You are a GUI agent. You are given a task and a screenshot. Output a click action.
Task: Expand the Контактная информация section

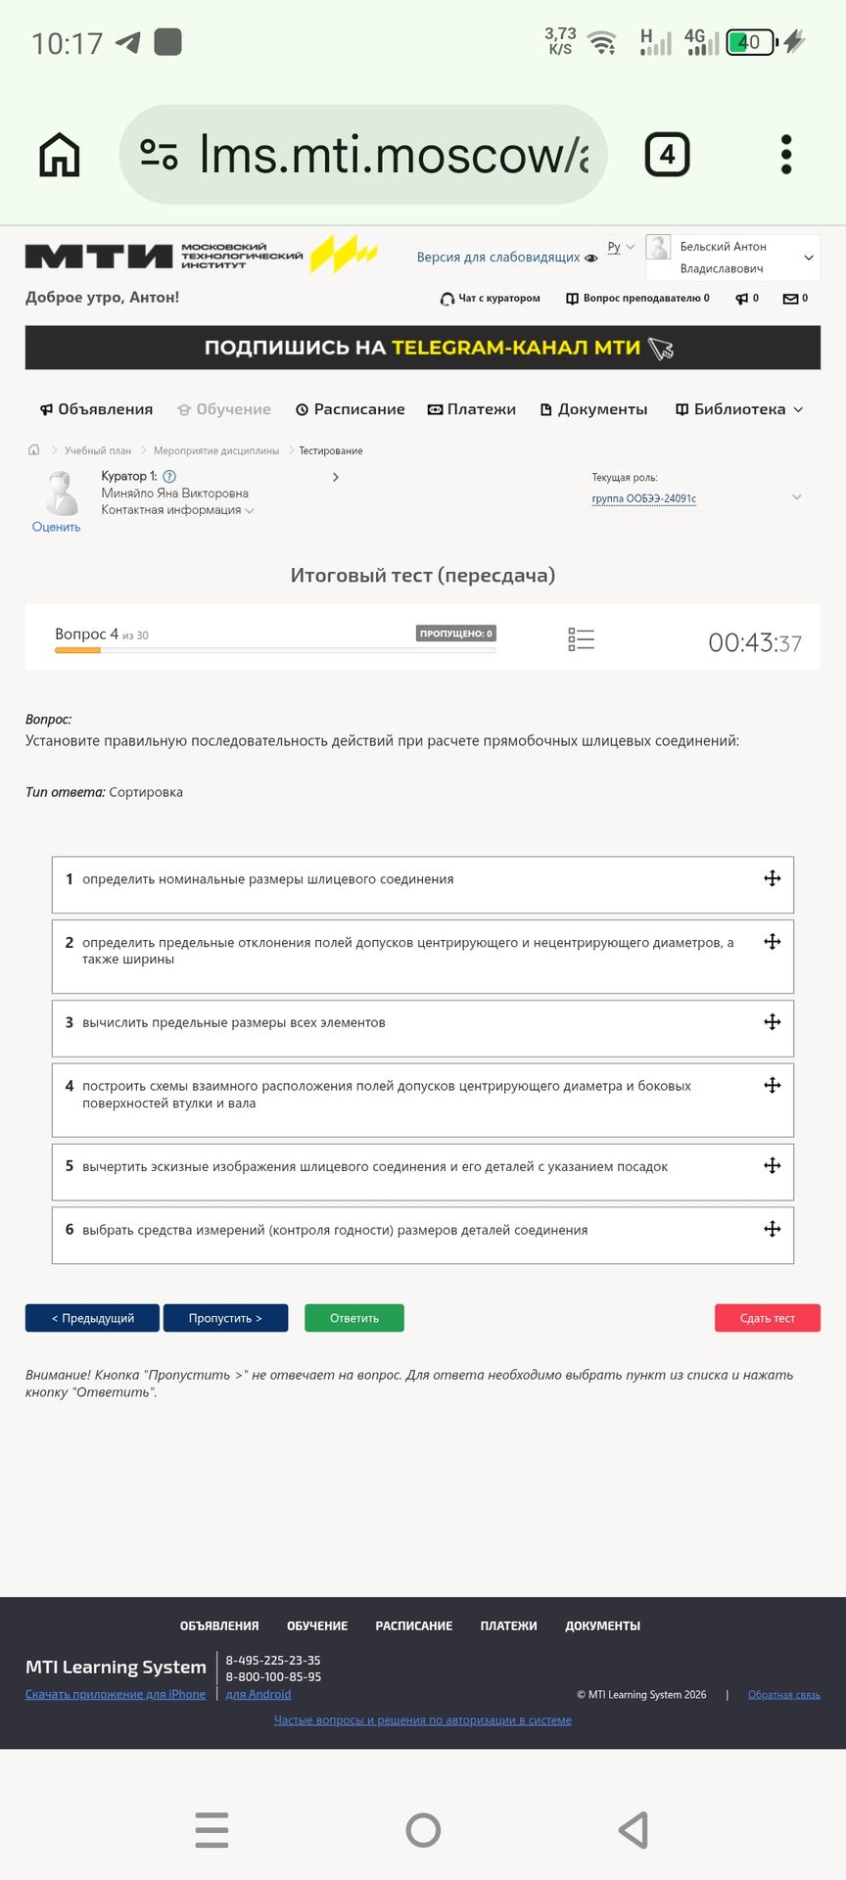coord(177,510)
